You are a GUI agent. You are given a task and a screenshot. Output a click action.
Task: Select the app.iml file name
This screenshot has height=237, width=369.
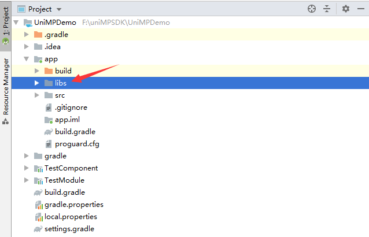tap(67, 120)
